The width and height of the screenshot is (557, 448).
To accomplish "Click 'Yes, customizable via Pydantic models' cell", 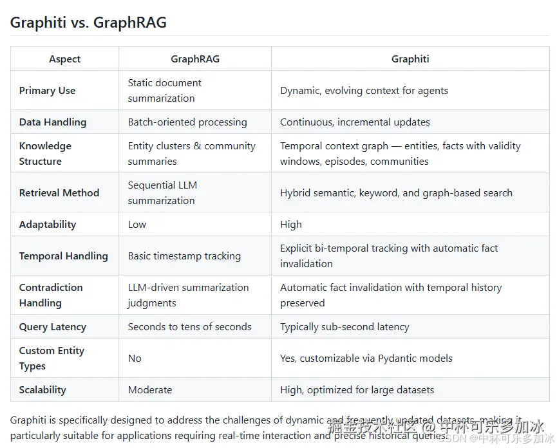I will [366, 358].
